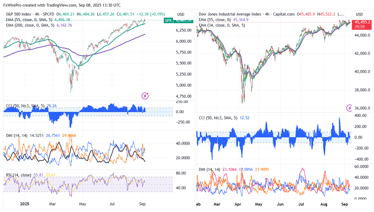Click the DMI value 14.5251
The height and width of the screenshot is (212, 374).
[x=37, y=136]
